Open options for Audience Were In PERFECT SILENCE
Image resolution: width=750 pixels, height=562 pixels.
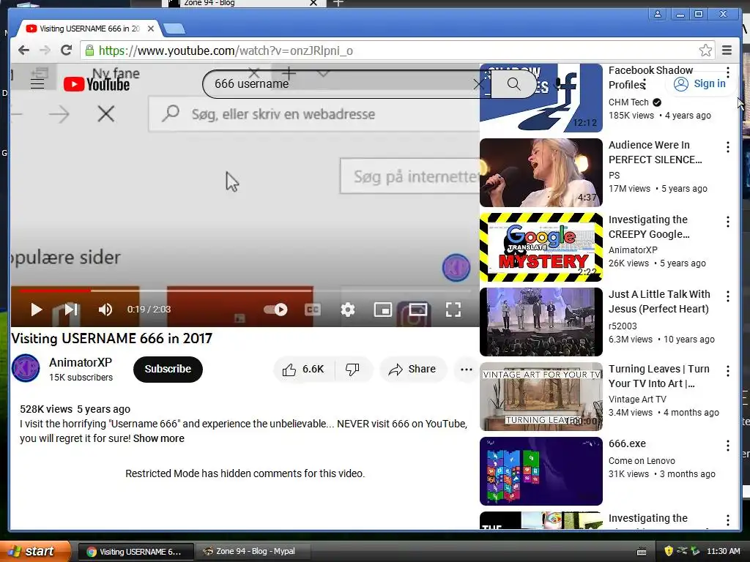pyautogui.click(x=727, y=147)
